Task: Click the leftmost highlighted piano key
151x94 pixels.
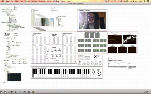Action: pyautogui.click(x=33, y=73)
